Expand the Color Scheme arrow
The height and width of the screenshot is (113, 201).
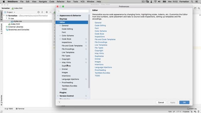tap(60, 35)
